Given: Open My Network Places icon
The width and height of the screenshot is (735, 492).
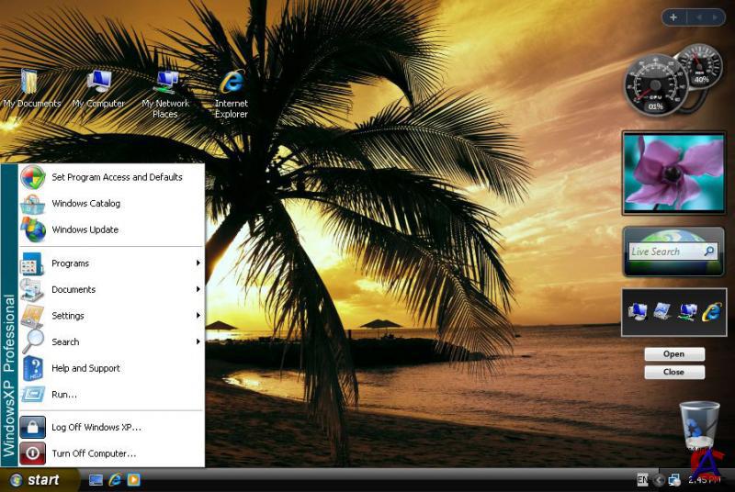Looking at the screenshot, I should 165,84.
